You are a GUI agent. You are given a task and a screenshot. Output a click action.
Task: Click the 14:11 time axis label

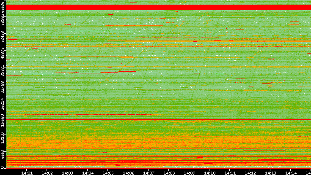[x=229, y=173]
